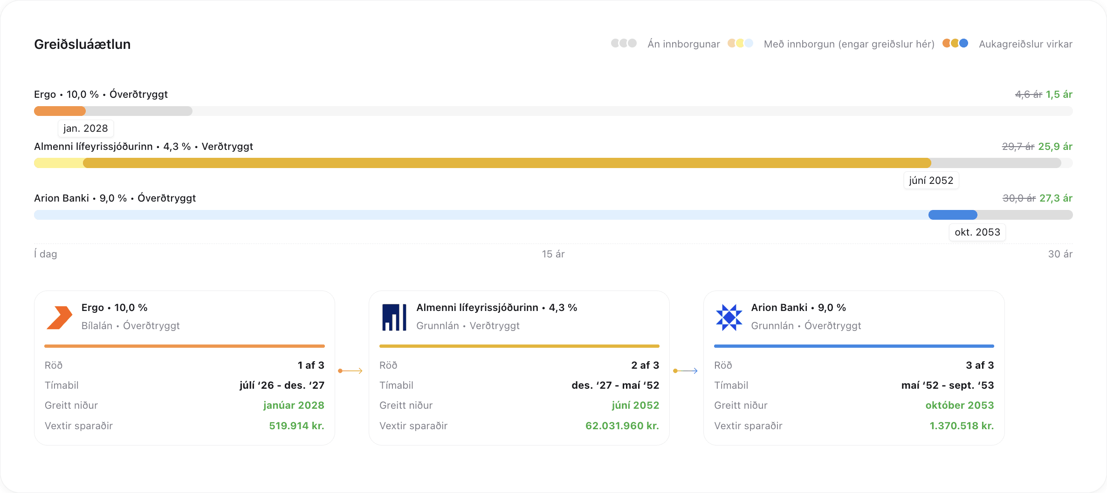1107x493 pixels.
Task: Click the 'Í dag' axis label
Action: 46,254
